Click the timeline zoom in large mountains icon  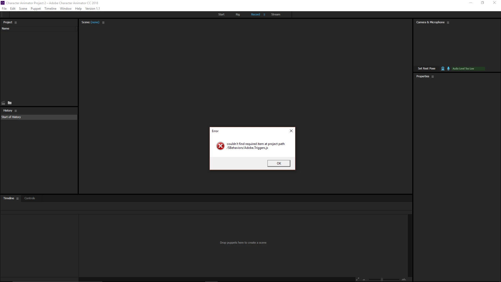[404, 279]
